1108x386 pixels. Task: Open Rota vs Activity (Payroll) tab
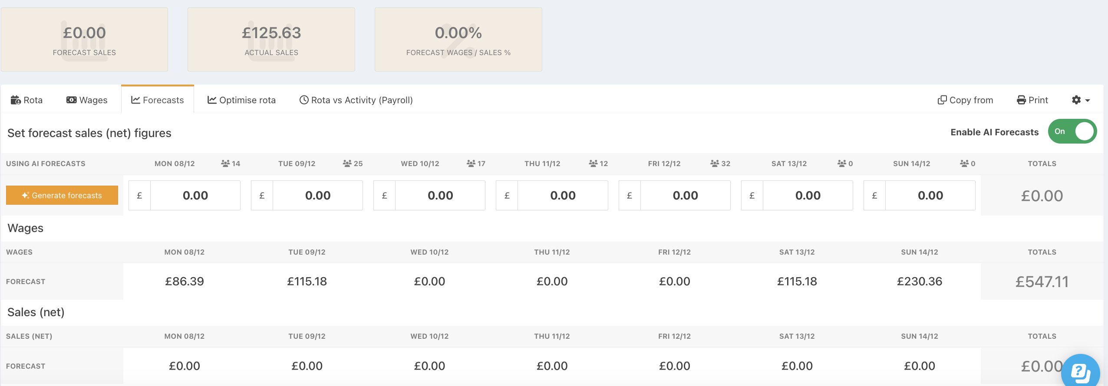(356, 100)
